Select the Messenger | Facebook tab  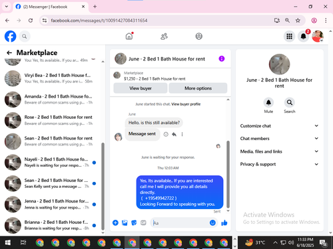coord(51,7)
